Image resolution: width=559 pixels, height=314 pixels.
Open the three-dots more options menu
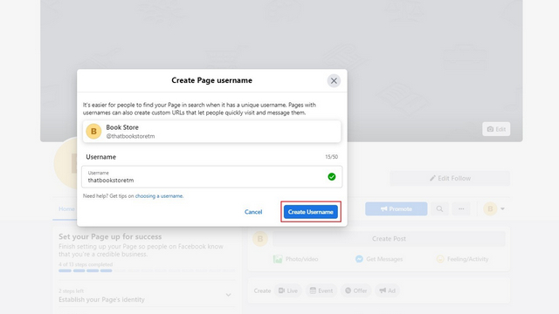pos(461,208)
